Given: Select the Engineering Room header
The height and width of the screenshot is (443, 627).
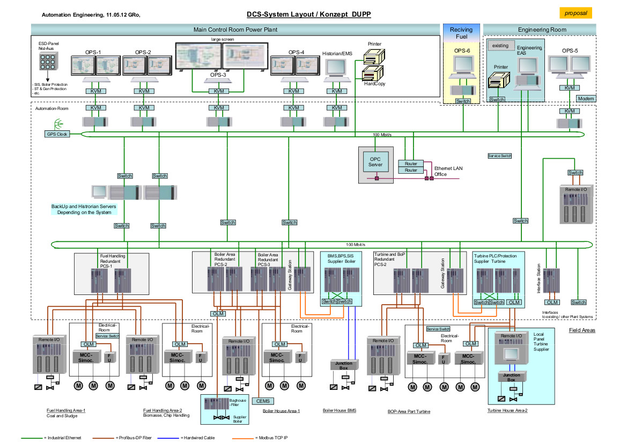Looking at the screenshot, I should 542,29.
